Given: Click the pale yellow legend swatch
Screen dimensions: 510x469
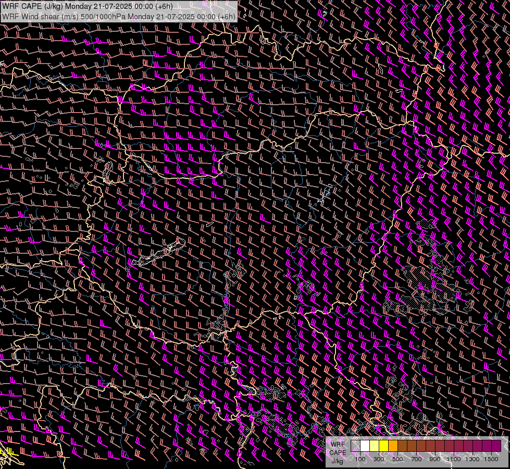Looking at the screenshot, I should point(375,446).
